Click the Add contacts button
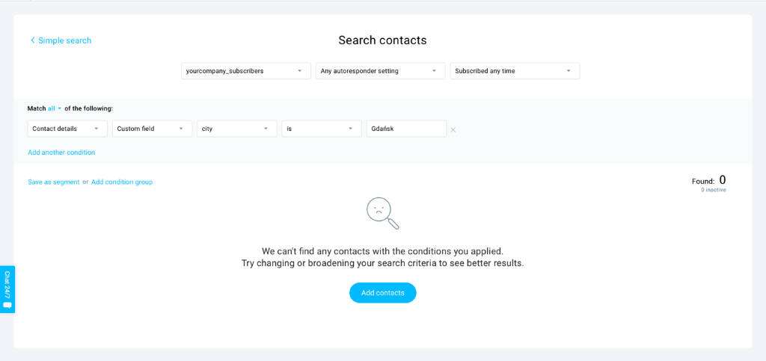 383,293
